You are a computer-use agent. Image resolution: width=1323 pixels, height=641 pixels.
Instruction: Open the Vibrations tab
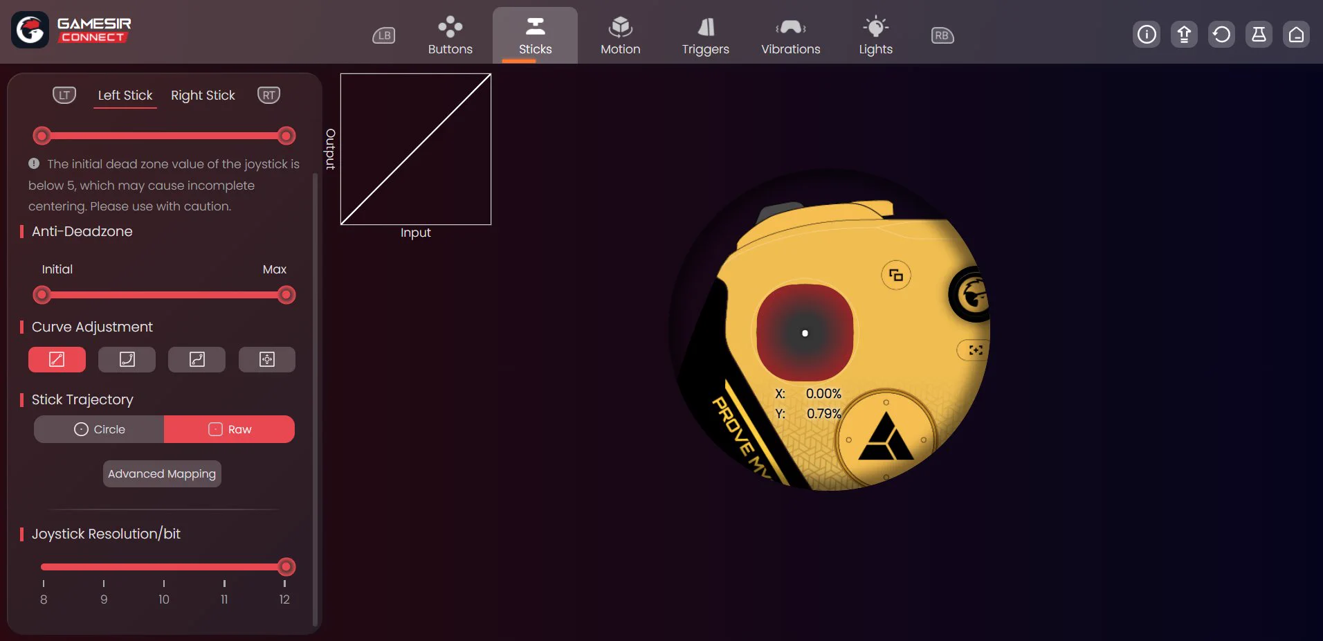pos(790,36)
